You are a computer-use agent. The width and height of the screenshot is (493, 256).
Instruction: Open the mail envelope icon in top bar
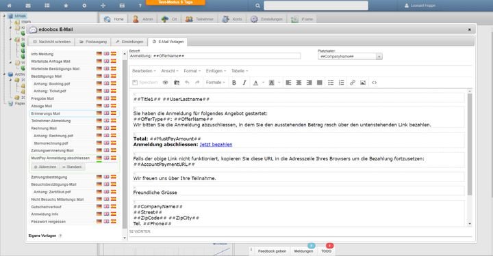coord(28,5)
